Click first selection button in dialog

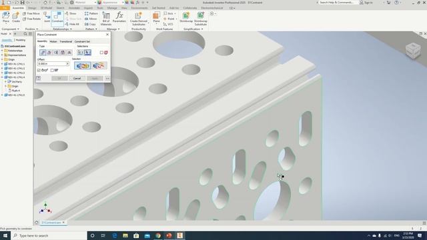[x=80, y=52]
